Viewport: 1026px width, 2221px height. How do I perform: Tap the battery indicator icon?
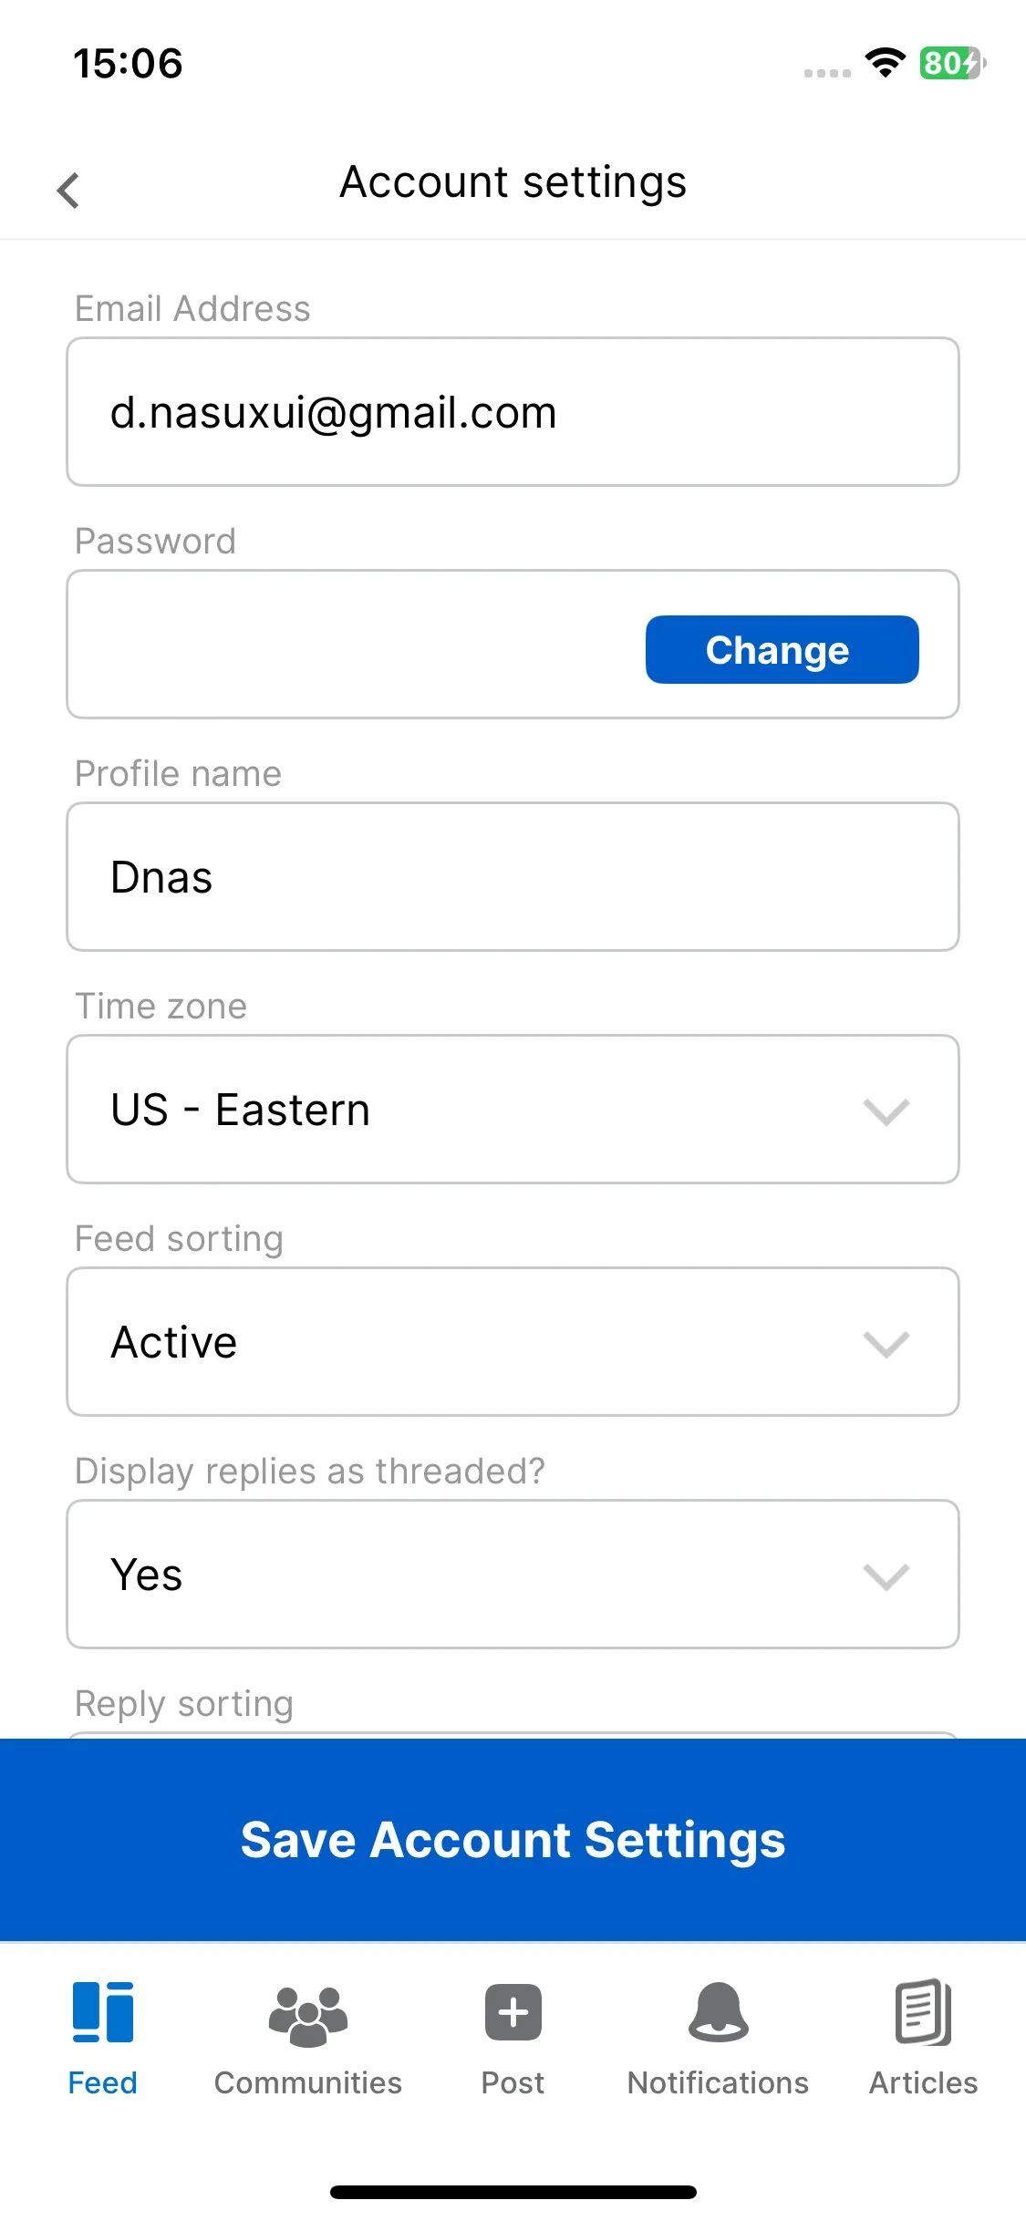coord(952,63)
